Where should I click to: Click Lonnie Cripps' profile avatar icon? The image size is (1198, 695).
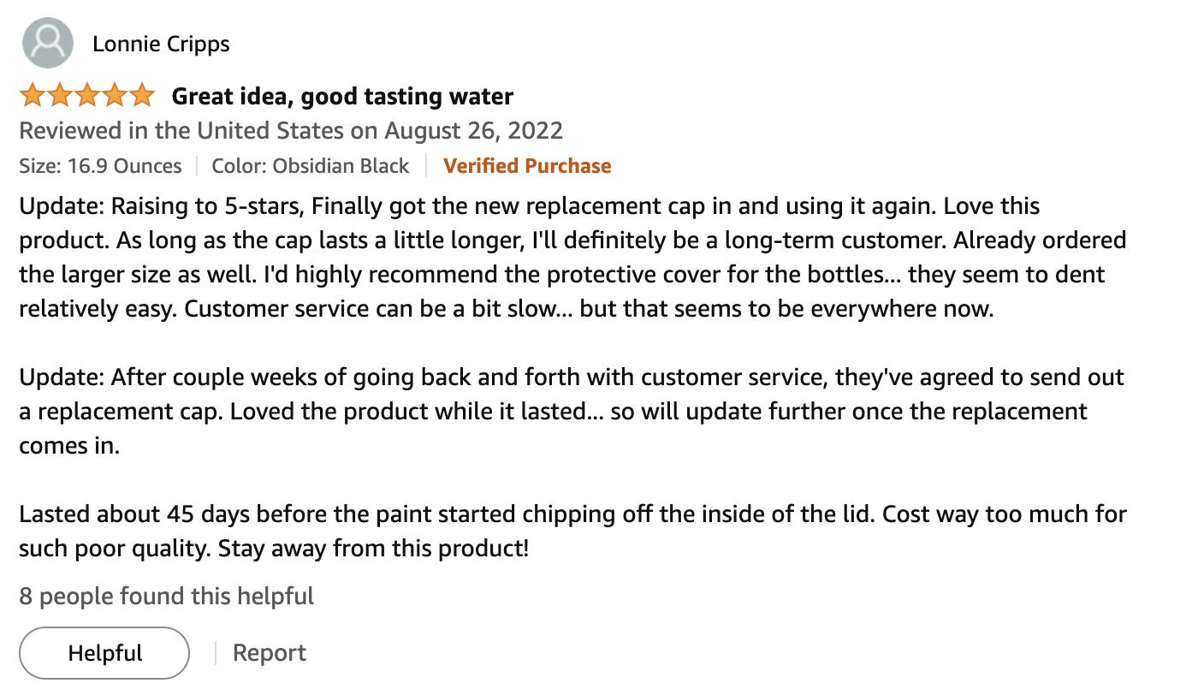click(47, 43)
